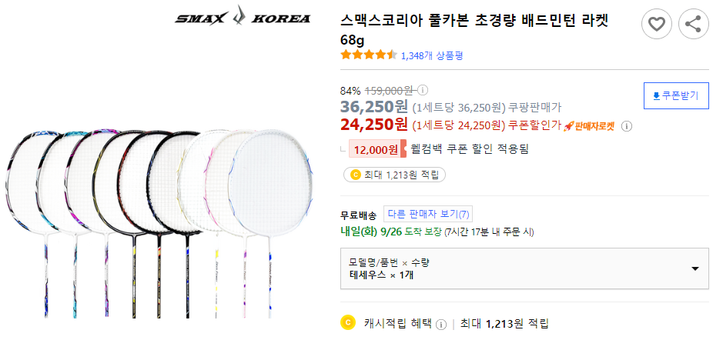Download coupon with 쿠폰받기 button

click(676, 96)
